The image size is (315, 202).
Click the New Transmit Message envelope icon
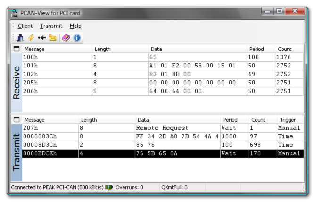click(x=53, y=38)
